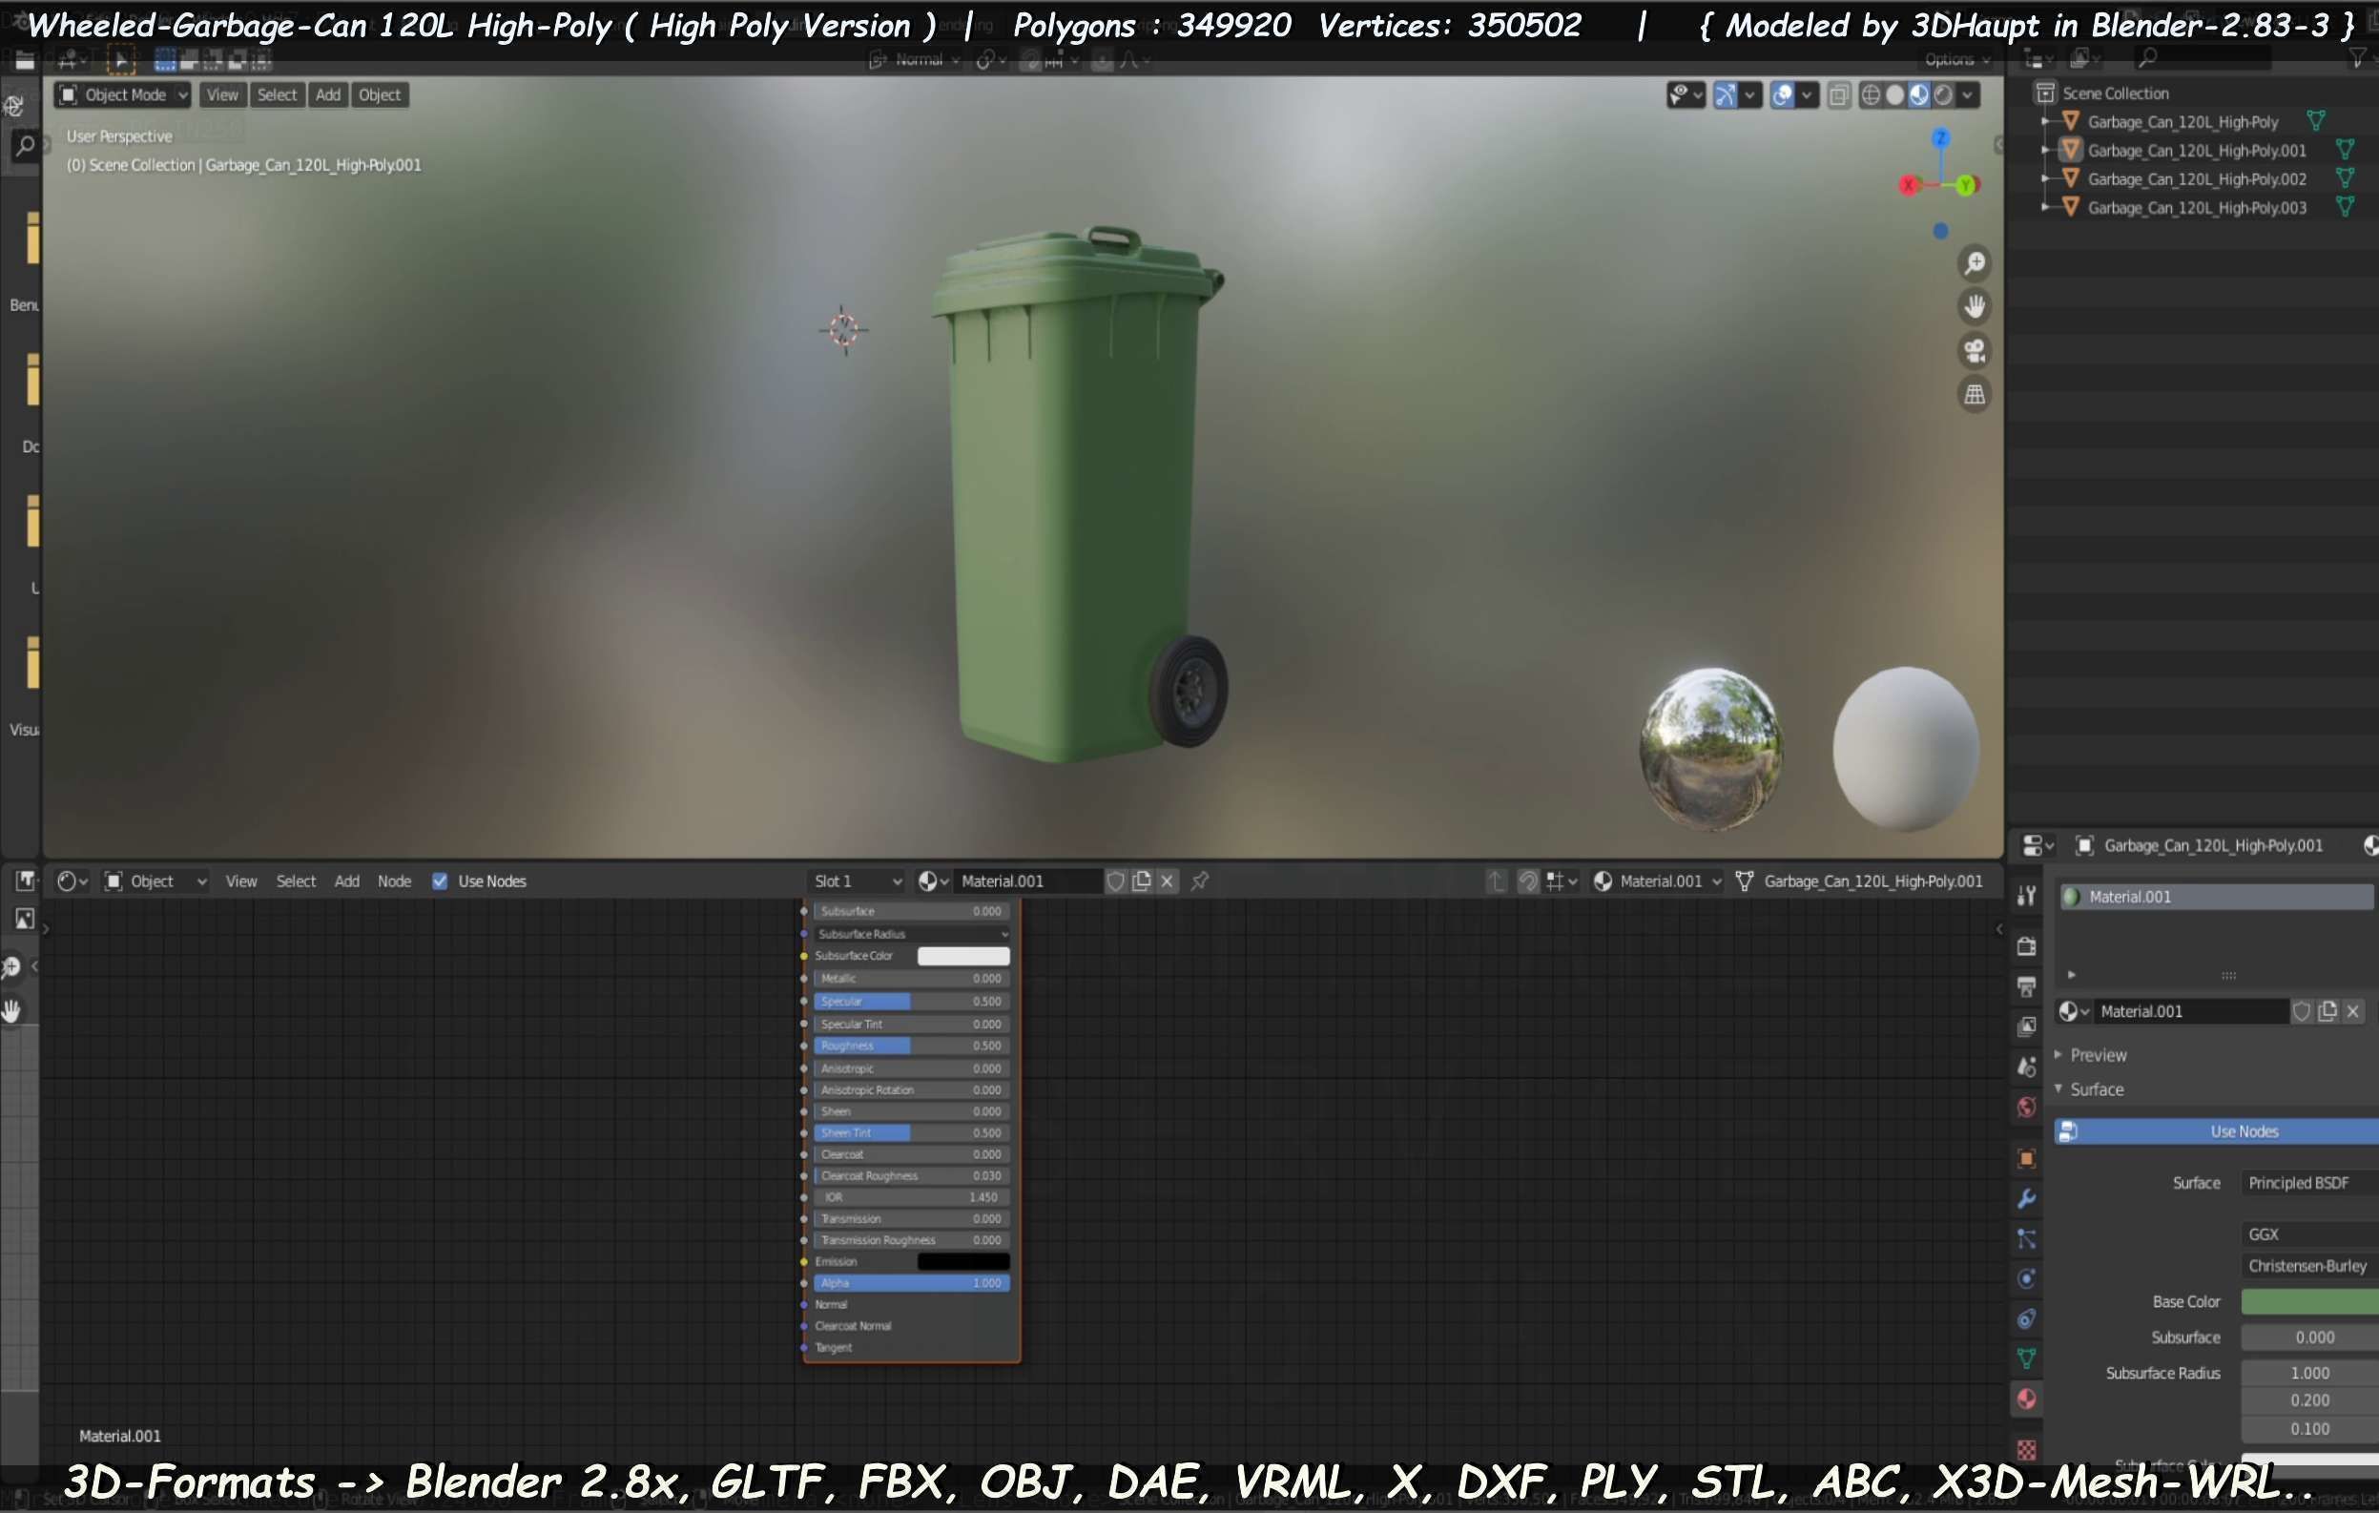Toggle the camera view icon
Screen dimensions: 2379x1513
[x=1974, y=351]
